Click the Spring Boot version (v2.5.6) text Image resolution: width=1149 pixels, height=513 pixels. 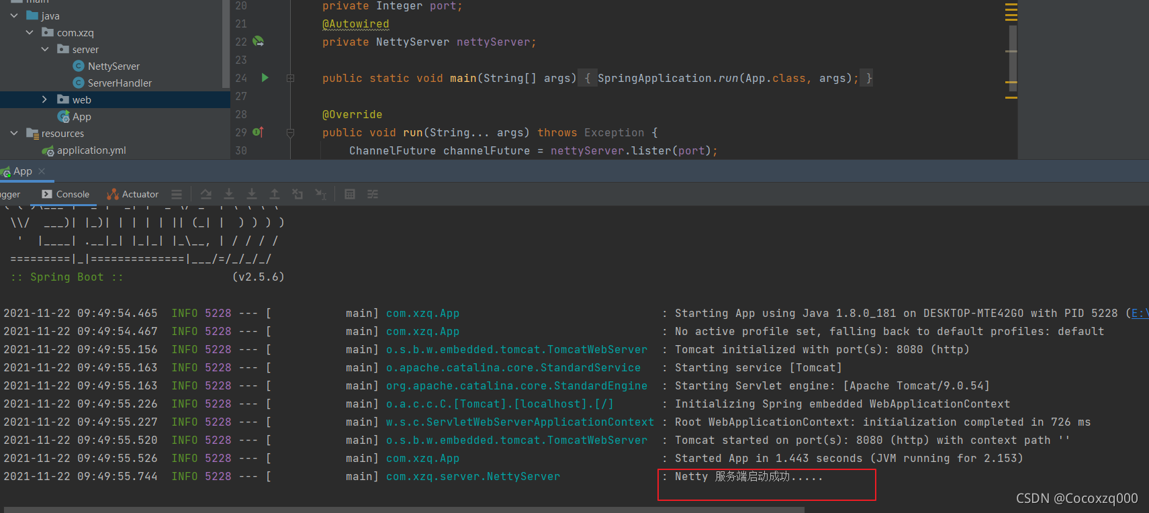(259, 277)
